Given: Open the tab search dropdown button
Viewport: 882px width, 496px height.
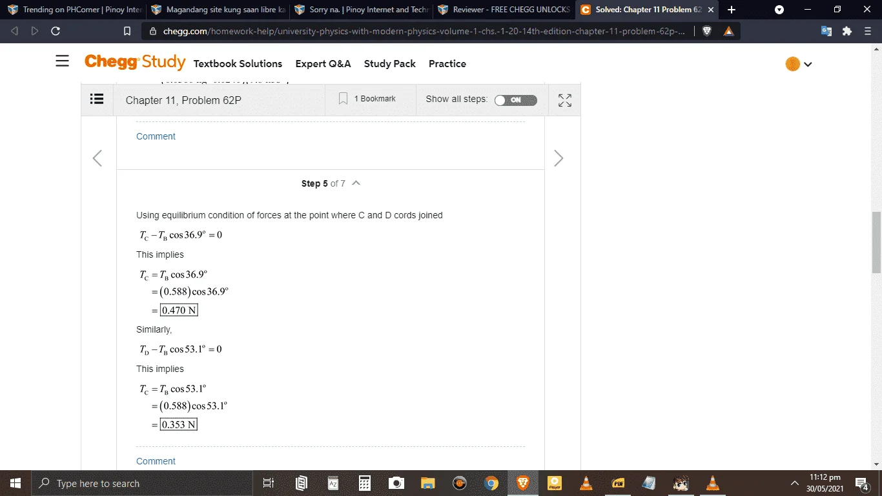Looking at the screenshot, I should 779,10.
